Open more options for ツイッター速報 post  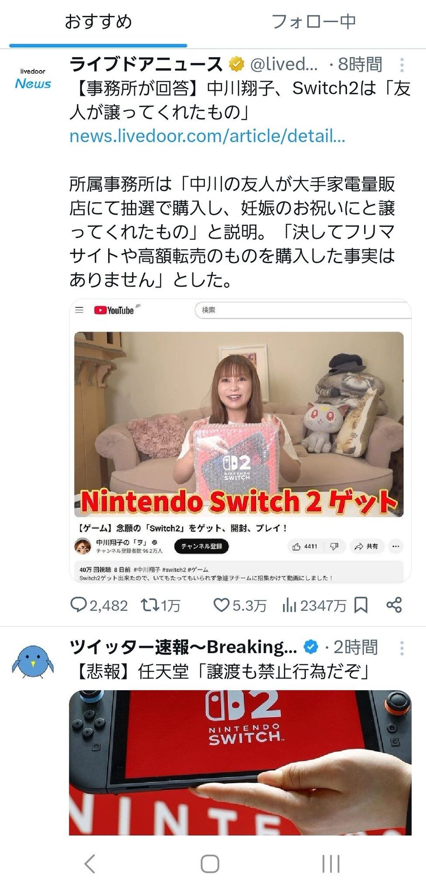pos(402,648)
